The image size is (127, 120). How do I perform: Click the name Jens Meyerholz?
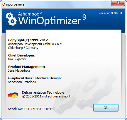19,71
